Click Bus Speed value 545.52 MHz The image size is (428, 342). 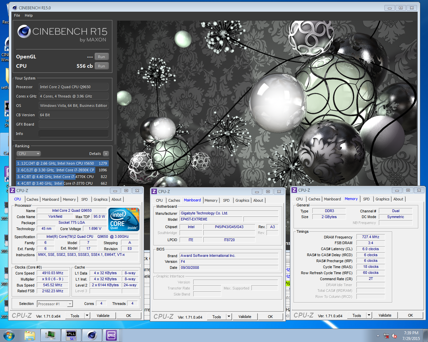[x=52, y=285]
